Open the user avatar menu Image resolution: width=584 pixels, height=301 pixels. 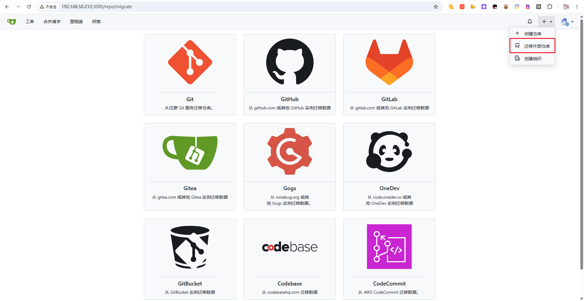567,22
